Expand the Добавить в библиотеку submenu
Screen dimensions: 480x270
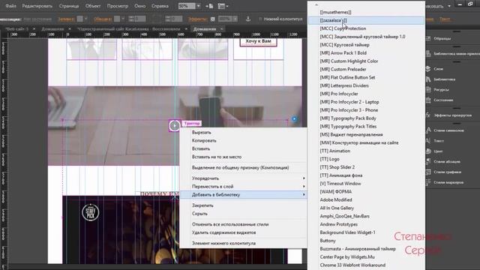tap(243, 194)
